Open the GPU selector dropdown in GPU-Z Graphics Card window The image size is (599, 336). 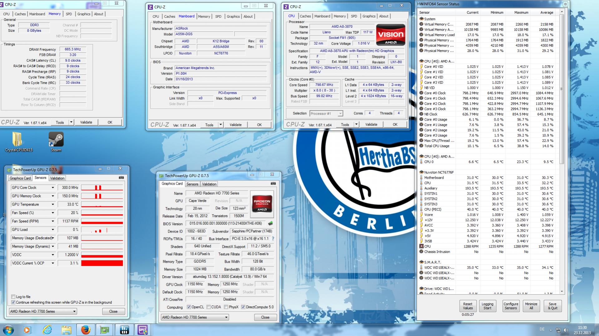[x=195, y=317]
